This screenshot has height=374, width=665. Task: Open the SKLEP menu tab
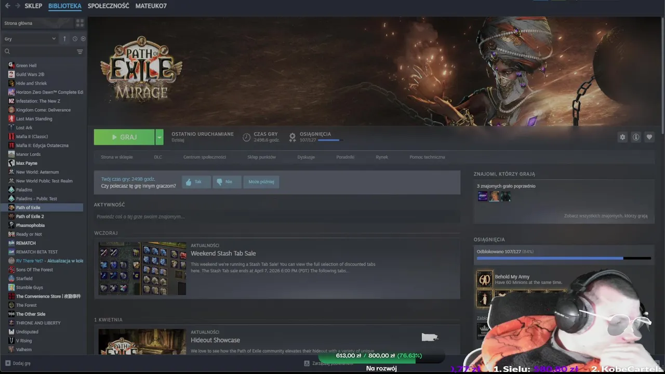[x=33, y=6]
